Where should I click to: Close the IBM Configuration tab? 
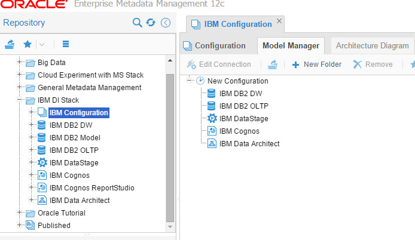tap(279, 21)
